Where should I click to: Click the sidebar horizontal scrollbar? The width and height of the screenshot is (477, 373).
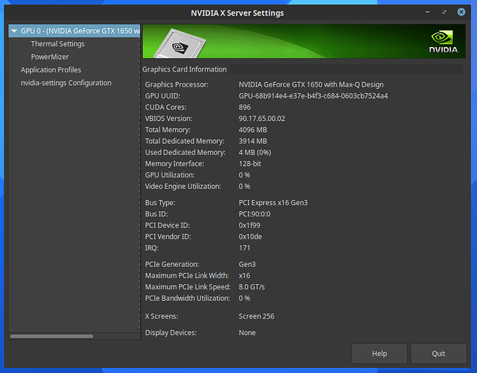pyautogui.click(x=51, y=336)
